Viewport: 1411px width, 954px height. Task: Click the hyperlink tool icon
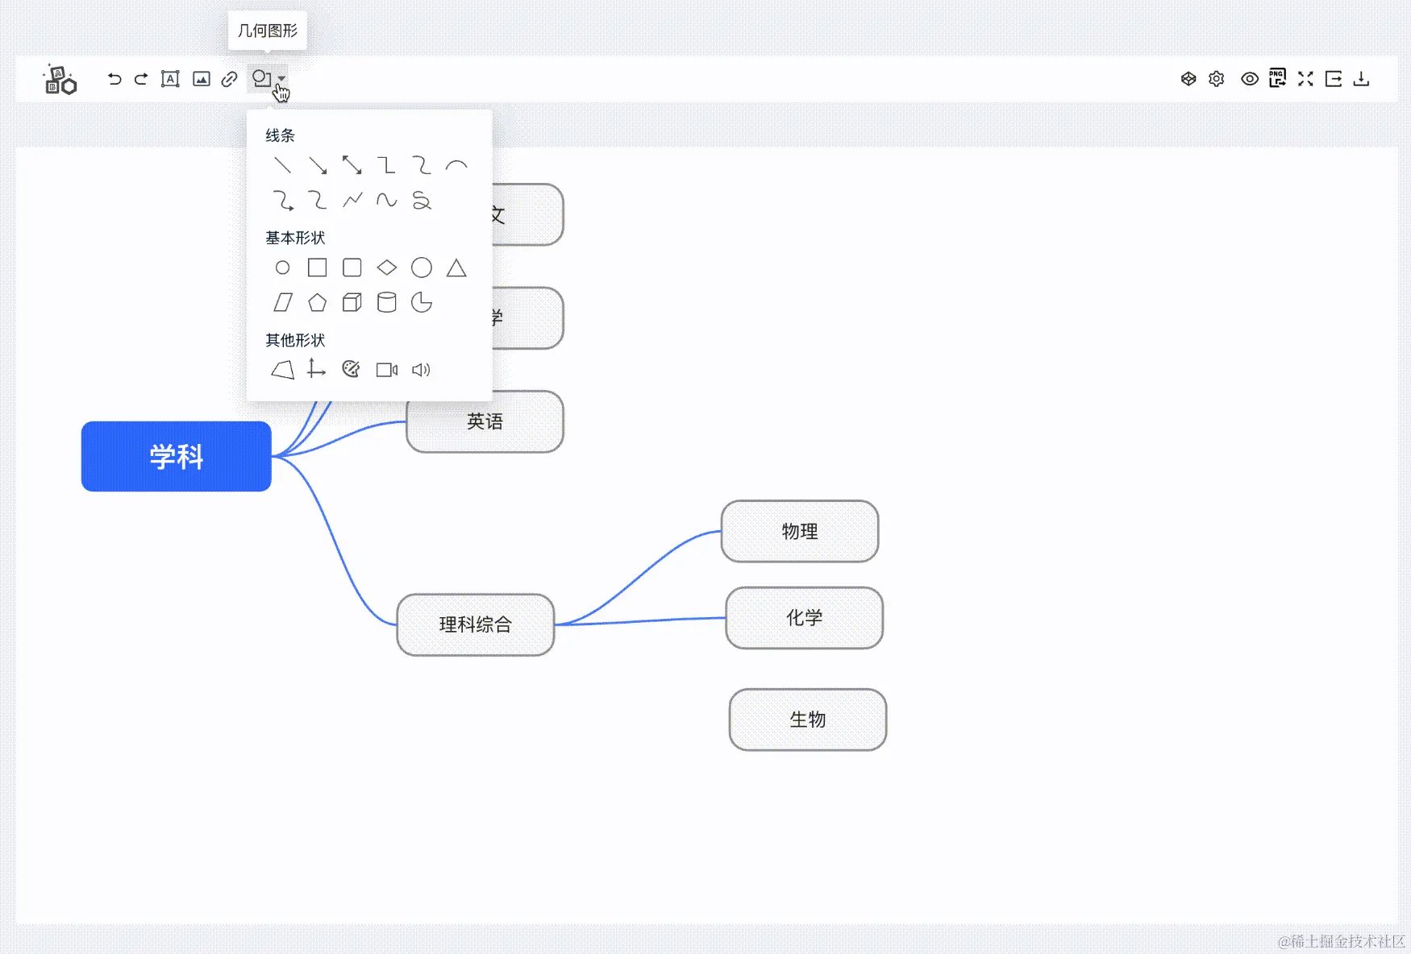coord(228,79)
